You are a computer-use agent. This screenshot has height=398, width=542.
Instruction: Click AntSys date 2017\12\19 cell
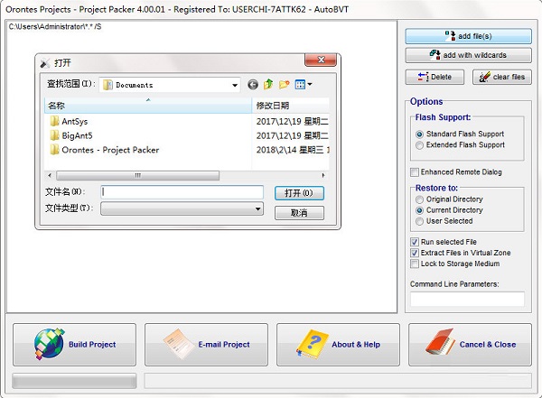pyautogui.click(x=293, y=122)
